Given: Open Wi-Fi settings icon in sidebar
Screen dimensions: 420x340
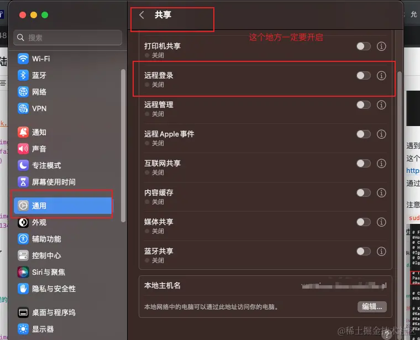Looking at the screenshot, I should [23, 59].
